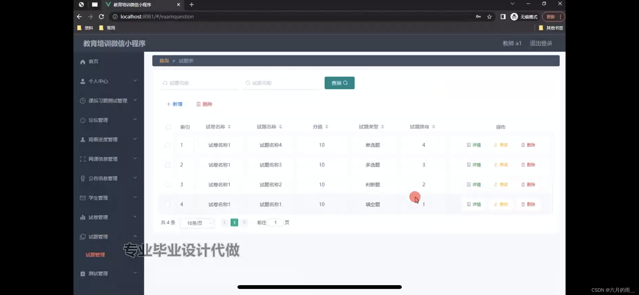Collapse the 试题管理 sidebar menu
The width and height of the screenshot is (639, 295).
pyautogui.click(x=109, y=237)
